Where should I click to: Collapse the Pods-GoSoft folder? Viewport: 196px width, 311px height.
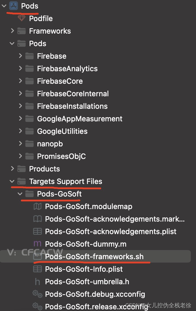[x=20, y=194]
